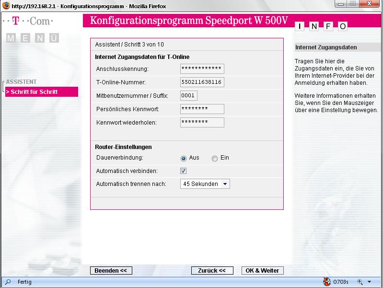Click the 'Dauerverbindung:' label
Screen dimensions: 383x288
120,158
